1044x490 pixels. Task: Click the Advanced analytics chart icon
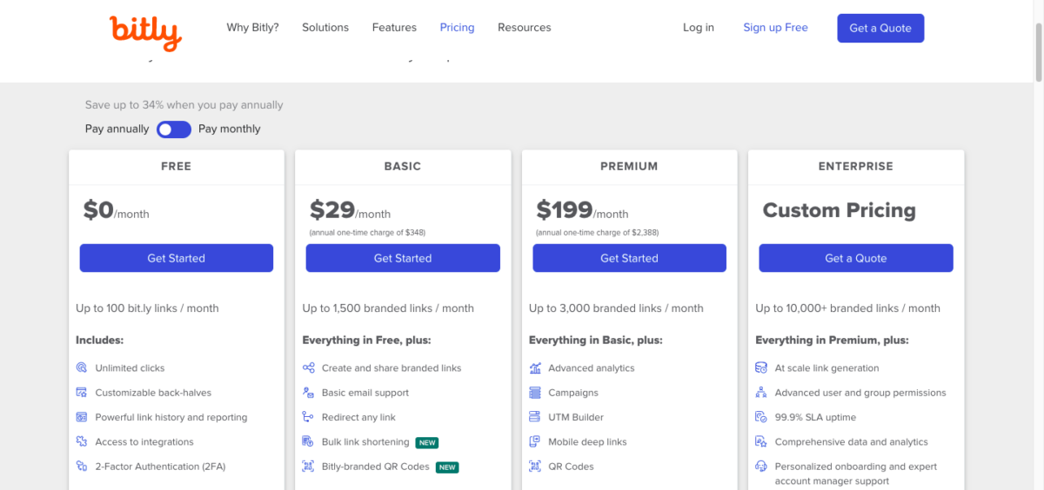(535, 368)
